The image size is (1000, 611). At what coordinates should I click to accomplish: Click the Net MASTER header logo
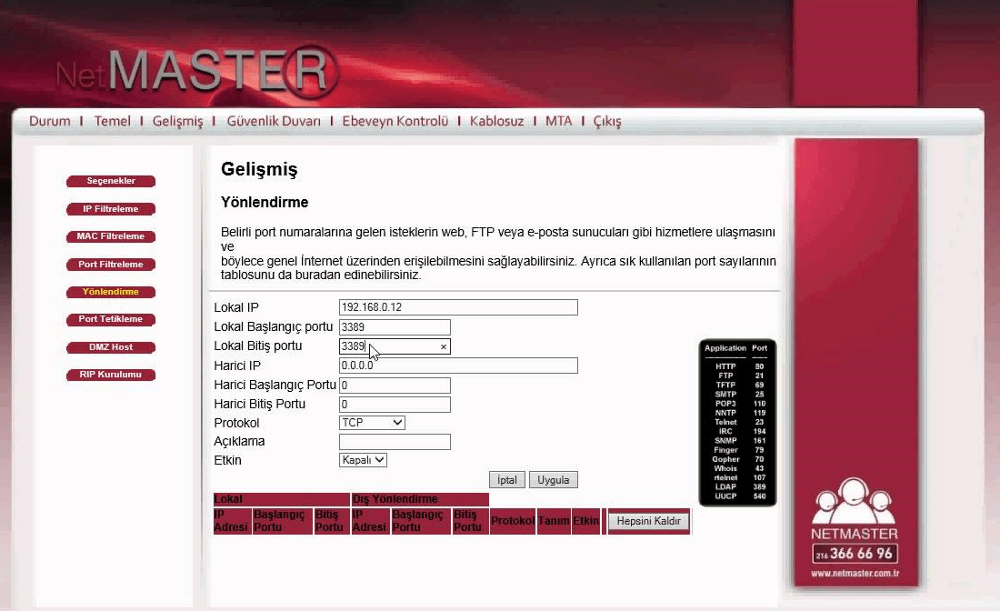pos(182,65)
